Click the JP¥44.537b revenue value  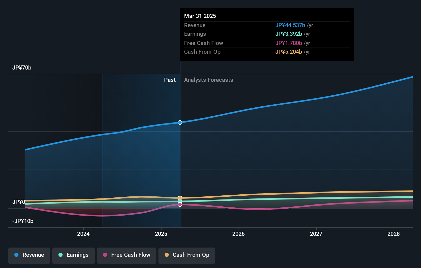290,25
